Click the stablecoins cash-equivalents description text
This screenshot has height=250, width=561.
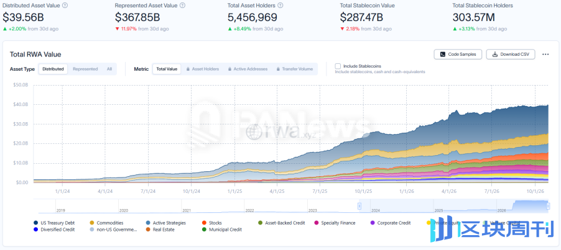click(x=380, y=72)
